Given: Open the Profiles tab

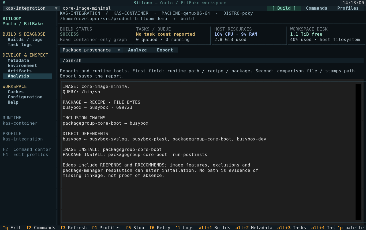Looking at the screenshot, I should point(348,8).
